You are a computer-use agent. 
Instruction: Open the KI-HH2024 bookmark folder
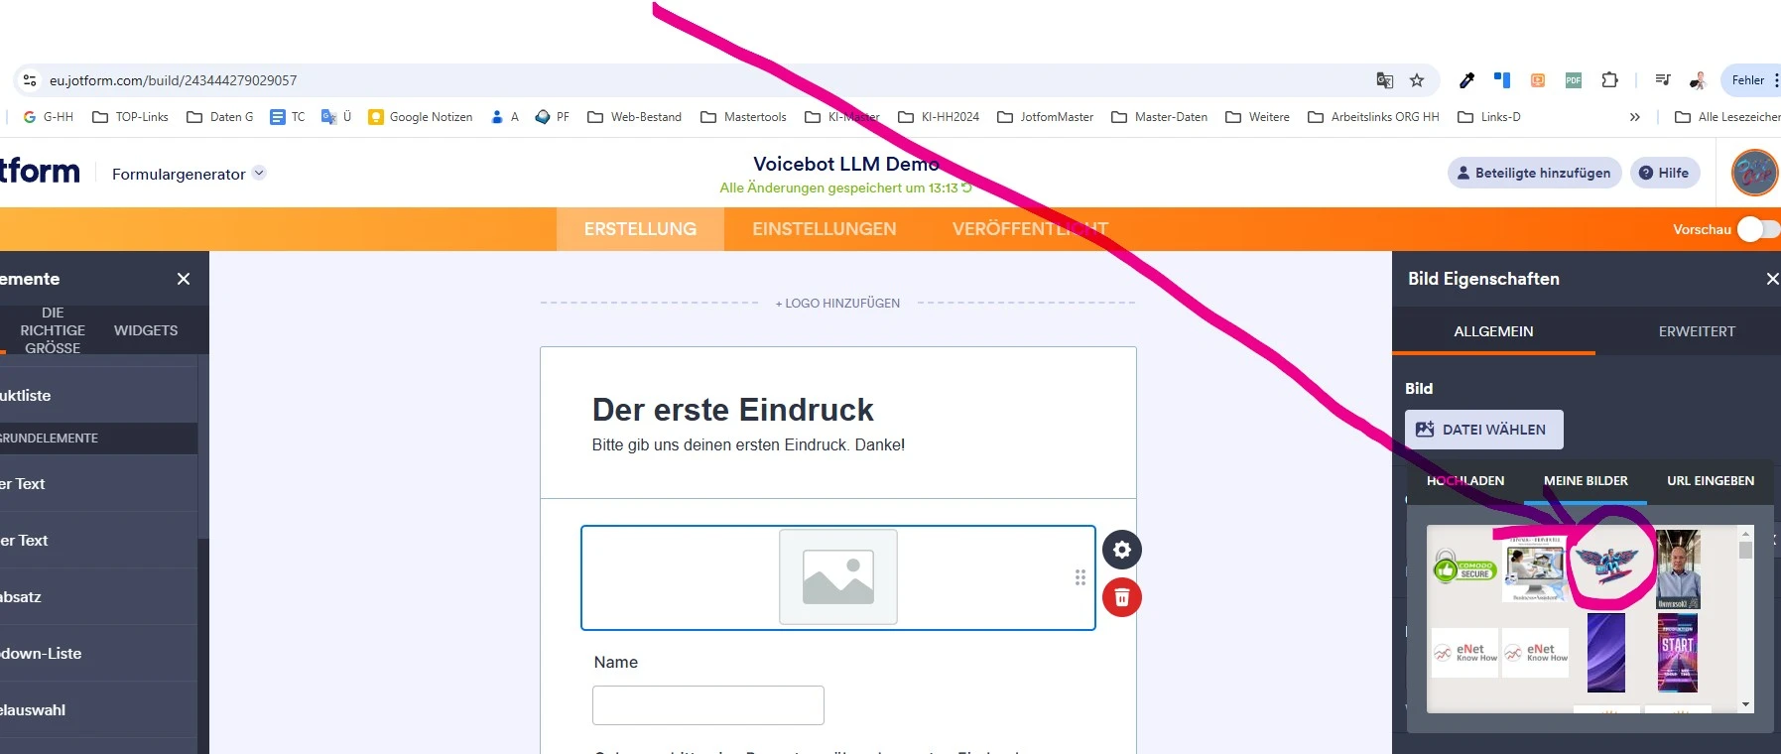939,117
